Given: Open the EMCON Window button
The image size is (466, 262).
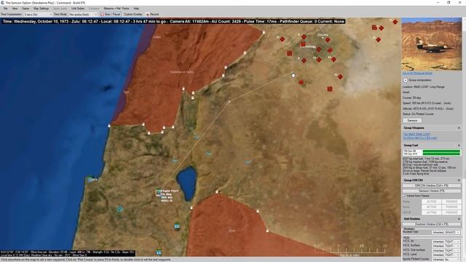Looking at the screenshot, I should [431, 186].
